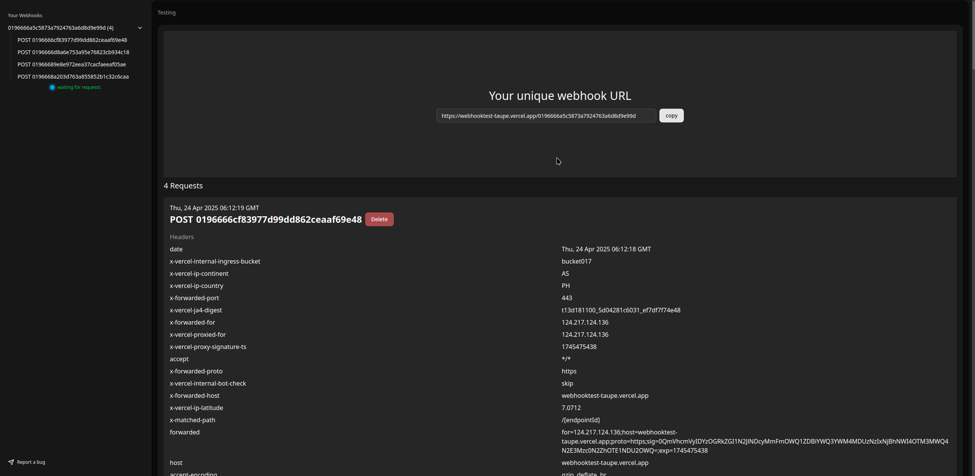Click the x-vercel-ip-continent header name
The width and height of the screenshot is (975, 476).
(x=199, y=273)
